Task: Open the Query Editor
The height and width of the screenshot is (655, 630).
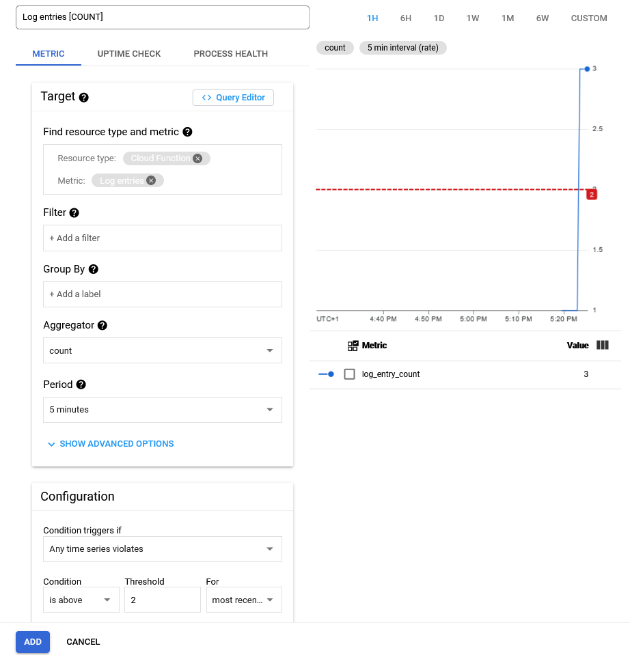Action: [x=233, y=98]
